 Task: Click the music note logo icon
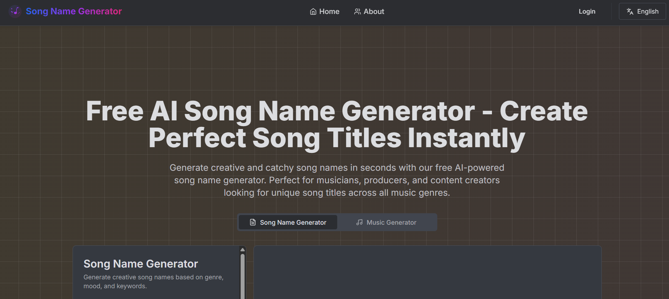15,11
